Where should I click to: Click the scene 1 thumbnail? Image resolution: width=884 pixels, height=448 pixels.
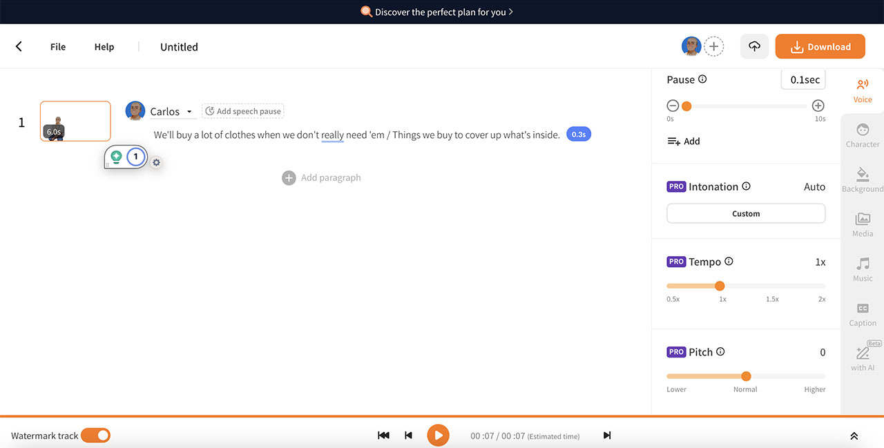pos(75,121)
